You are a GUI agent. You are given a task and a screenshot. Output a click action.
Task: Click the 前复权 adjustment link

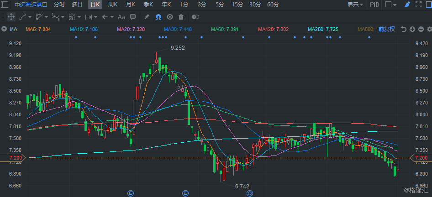point(386,29)
